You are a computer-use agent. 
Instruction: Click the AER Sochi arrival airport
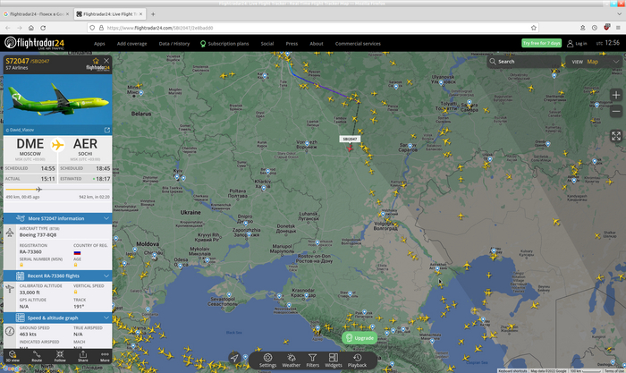[x=85, y=148]
